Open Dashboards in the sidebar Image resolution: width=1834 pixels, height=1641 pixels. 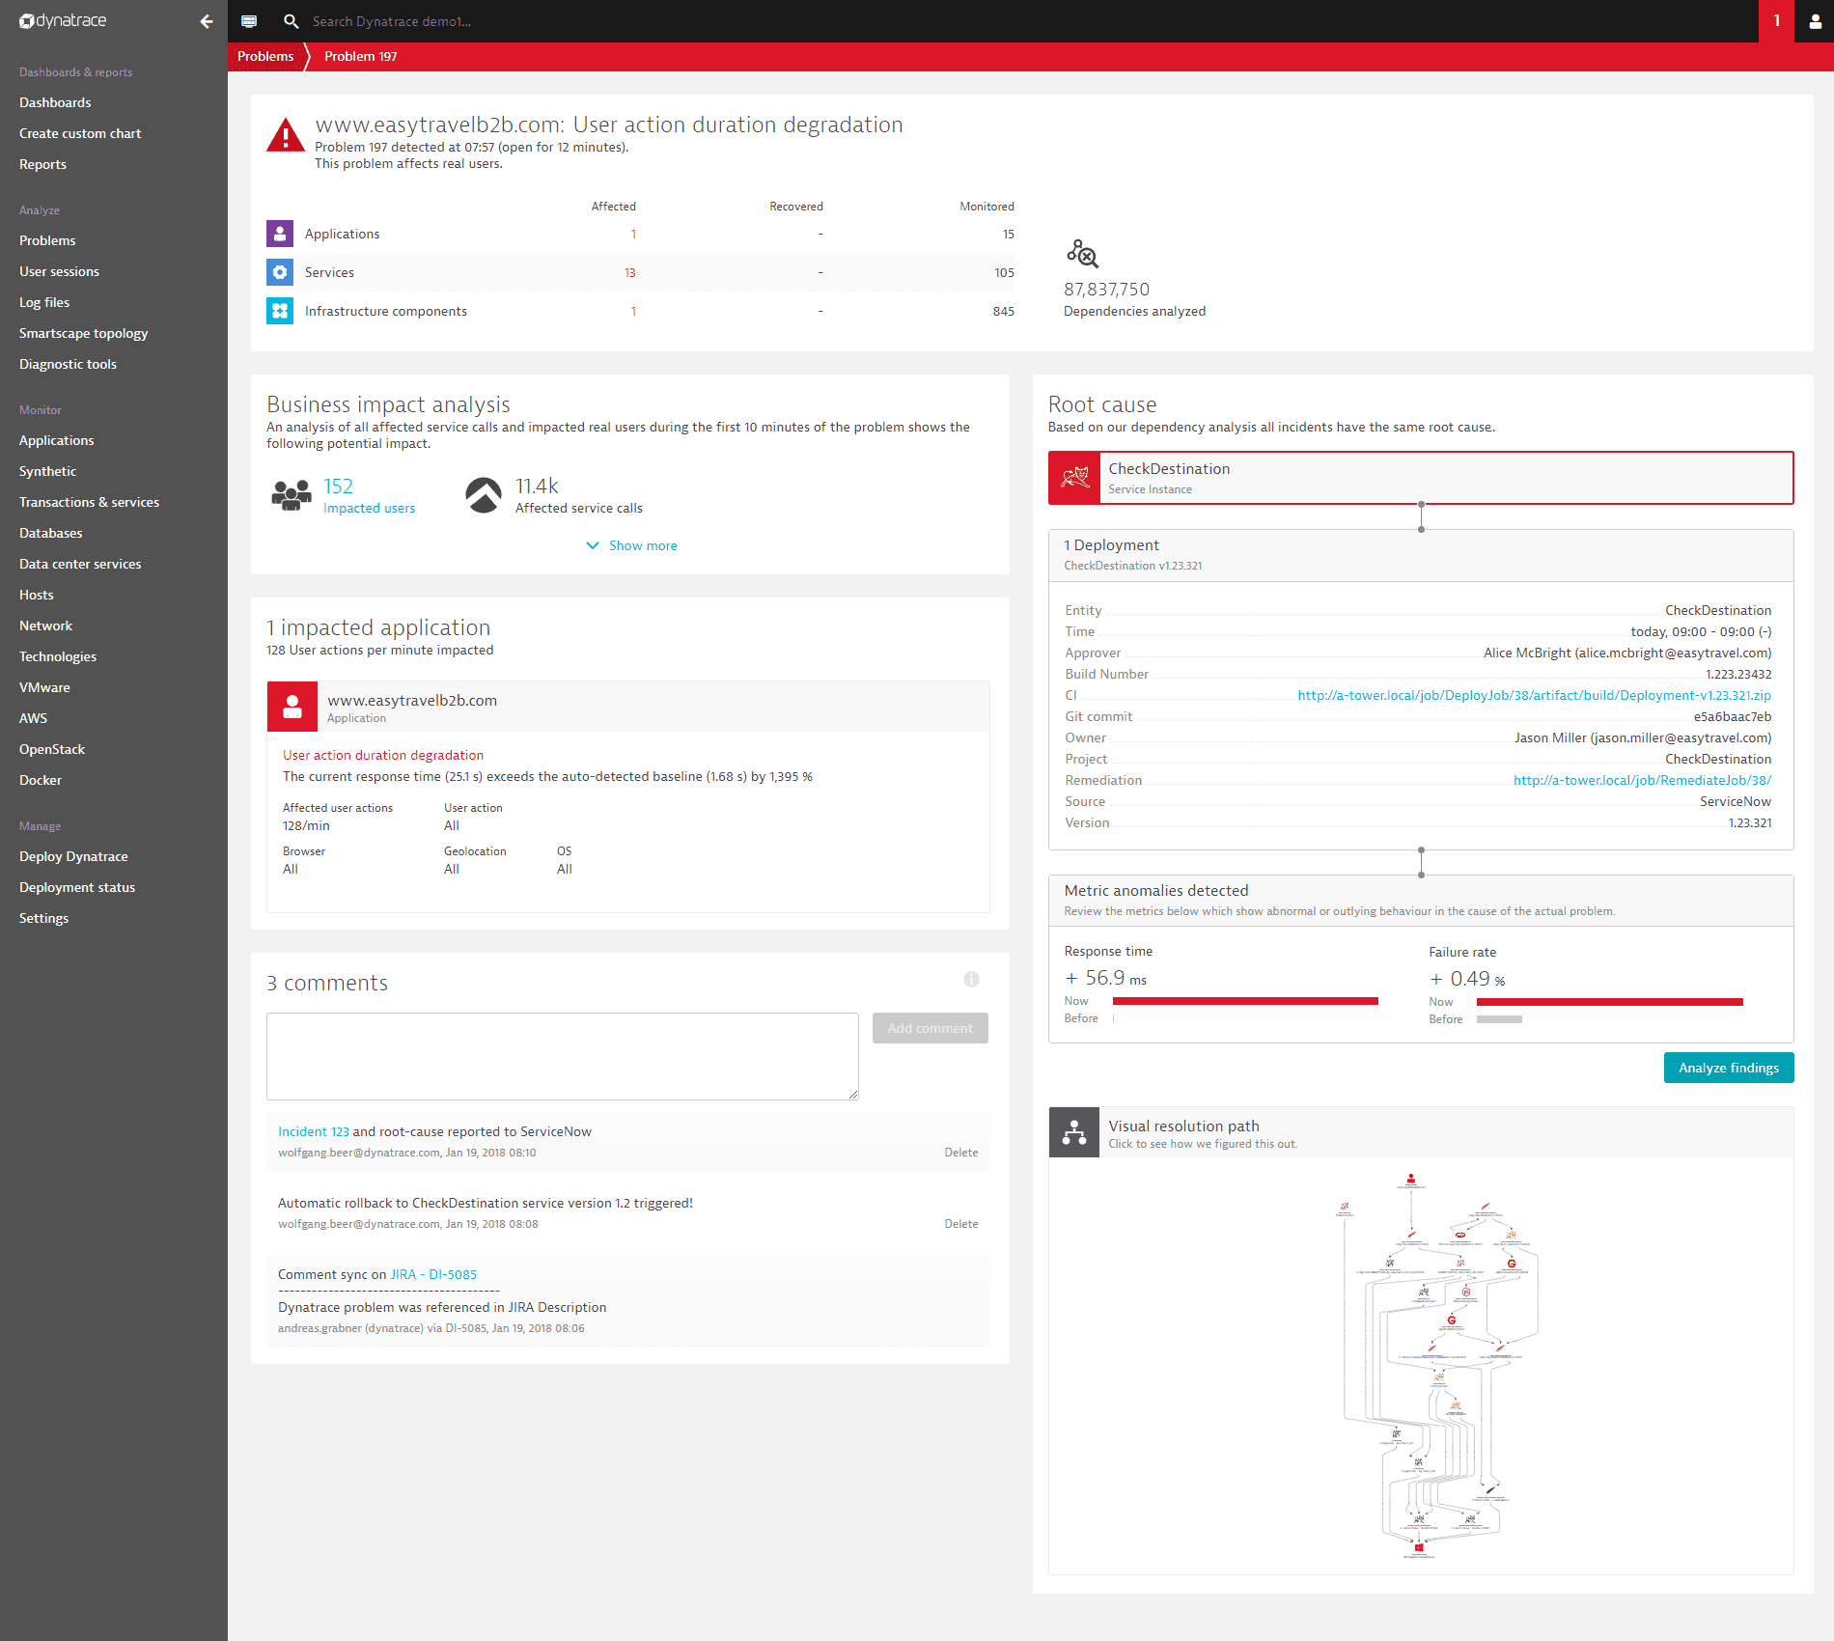55,102
